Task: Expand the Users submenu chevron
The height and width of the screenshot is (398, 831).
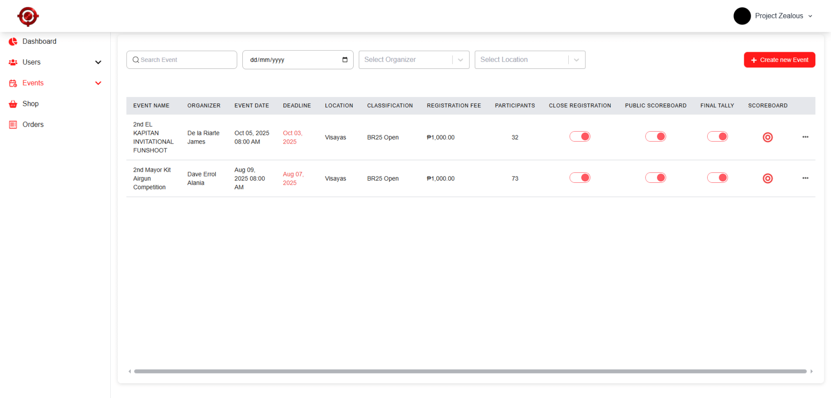Action: [98, 62]
